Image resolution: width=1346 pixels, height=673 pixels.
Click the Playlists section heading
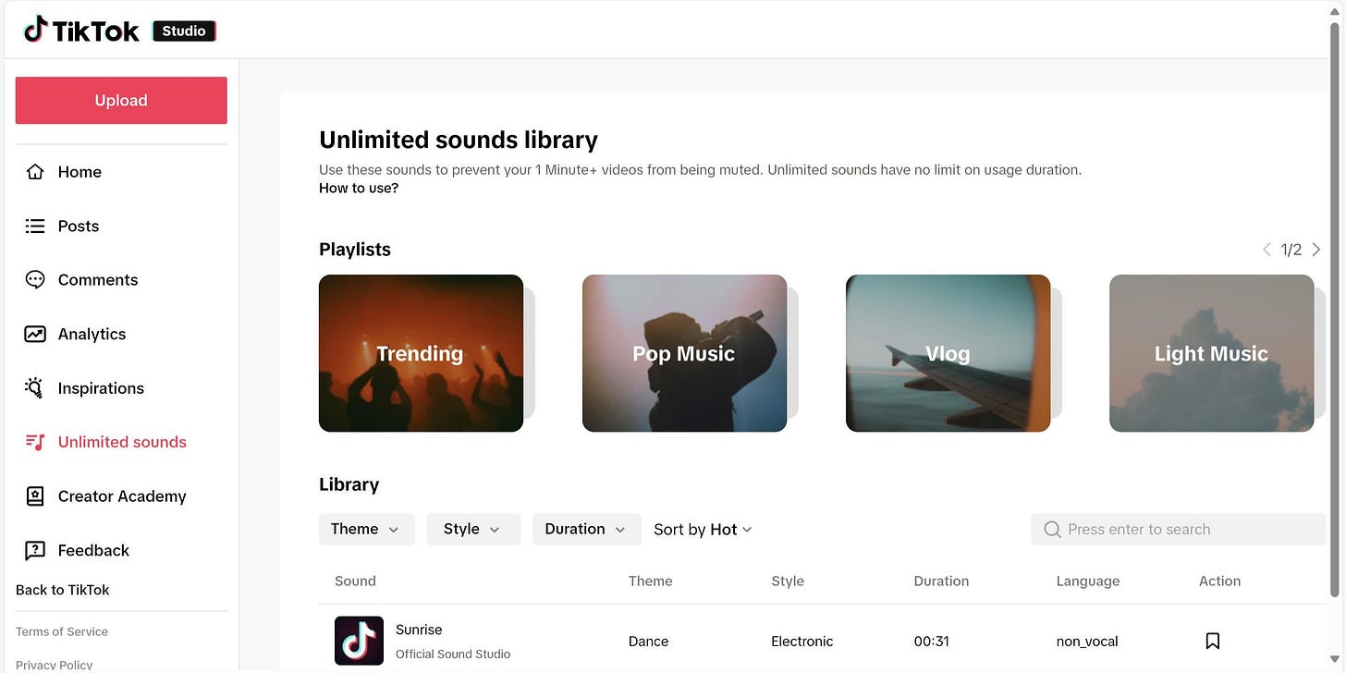click(x=355, y=250)
